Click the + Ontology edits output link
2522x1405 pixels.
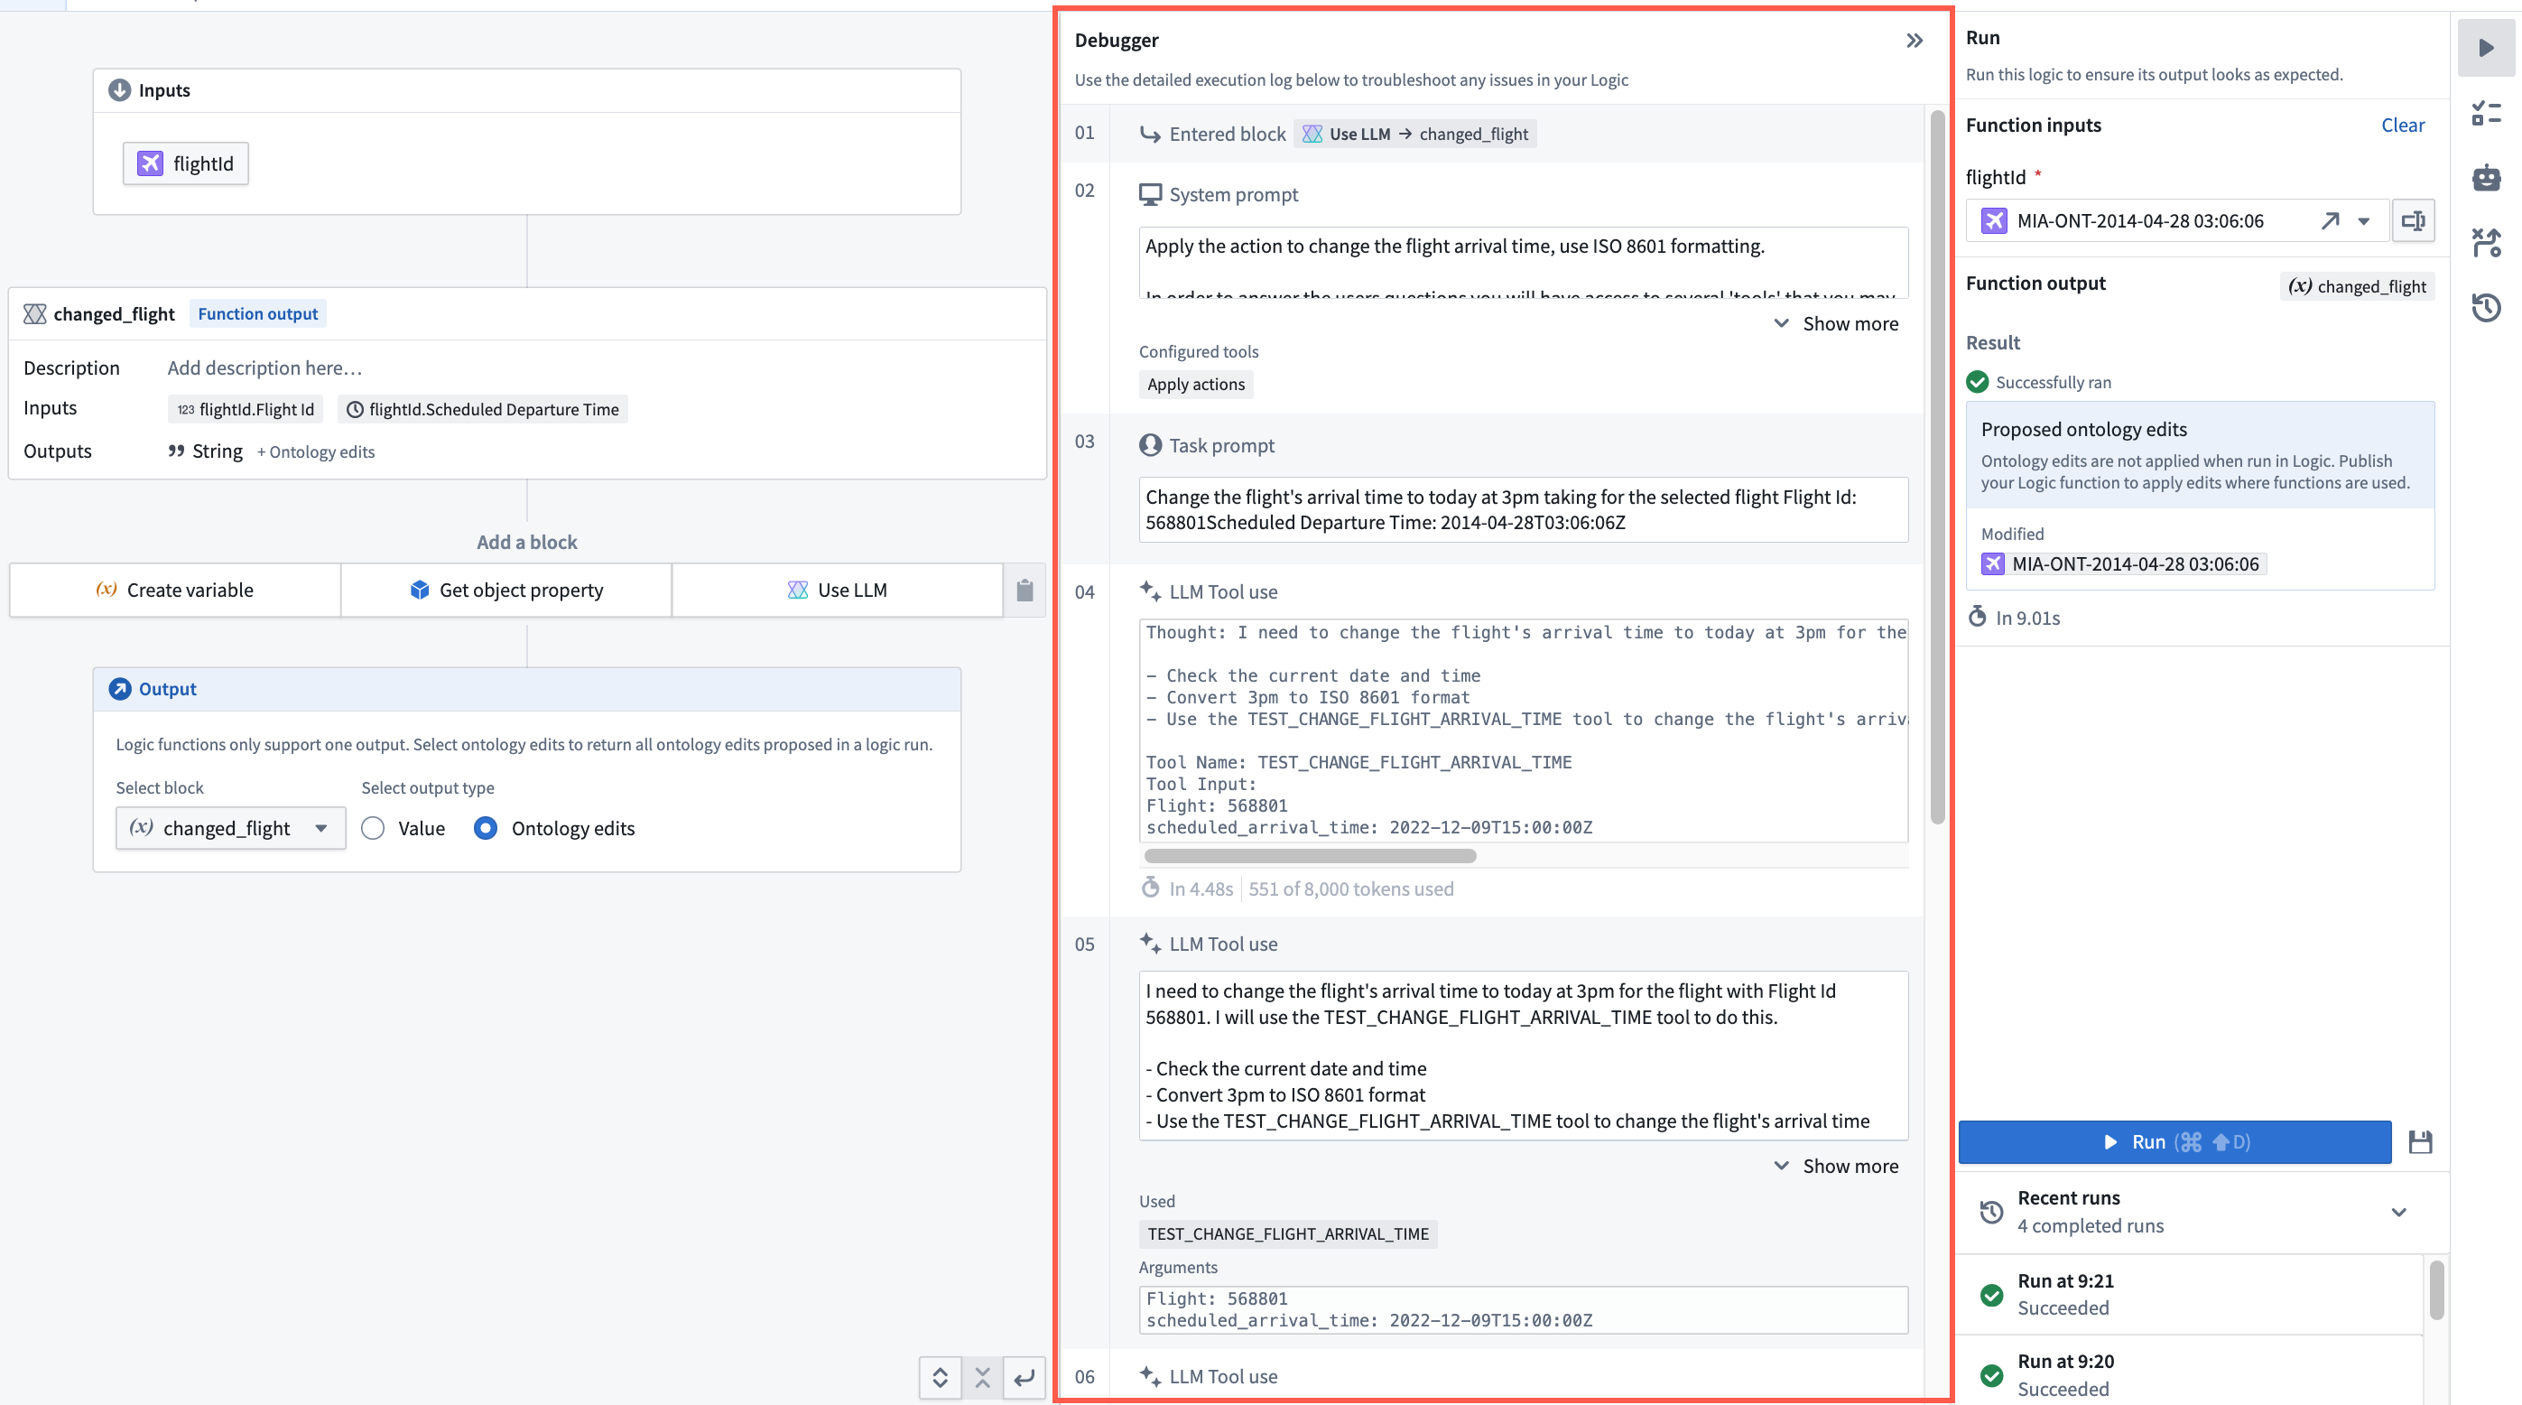click(315, 451)
